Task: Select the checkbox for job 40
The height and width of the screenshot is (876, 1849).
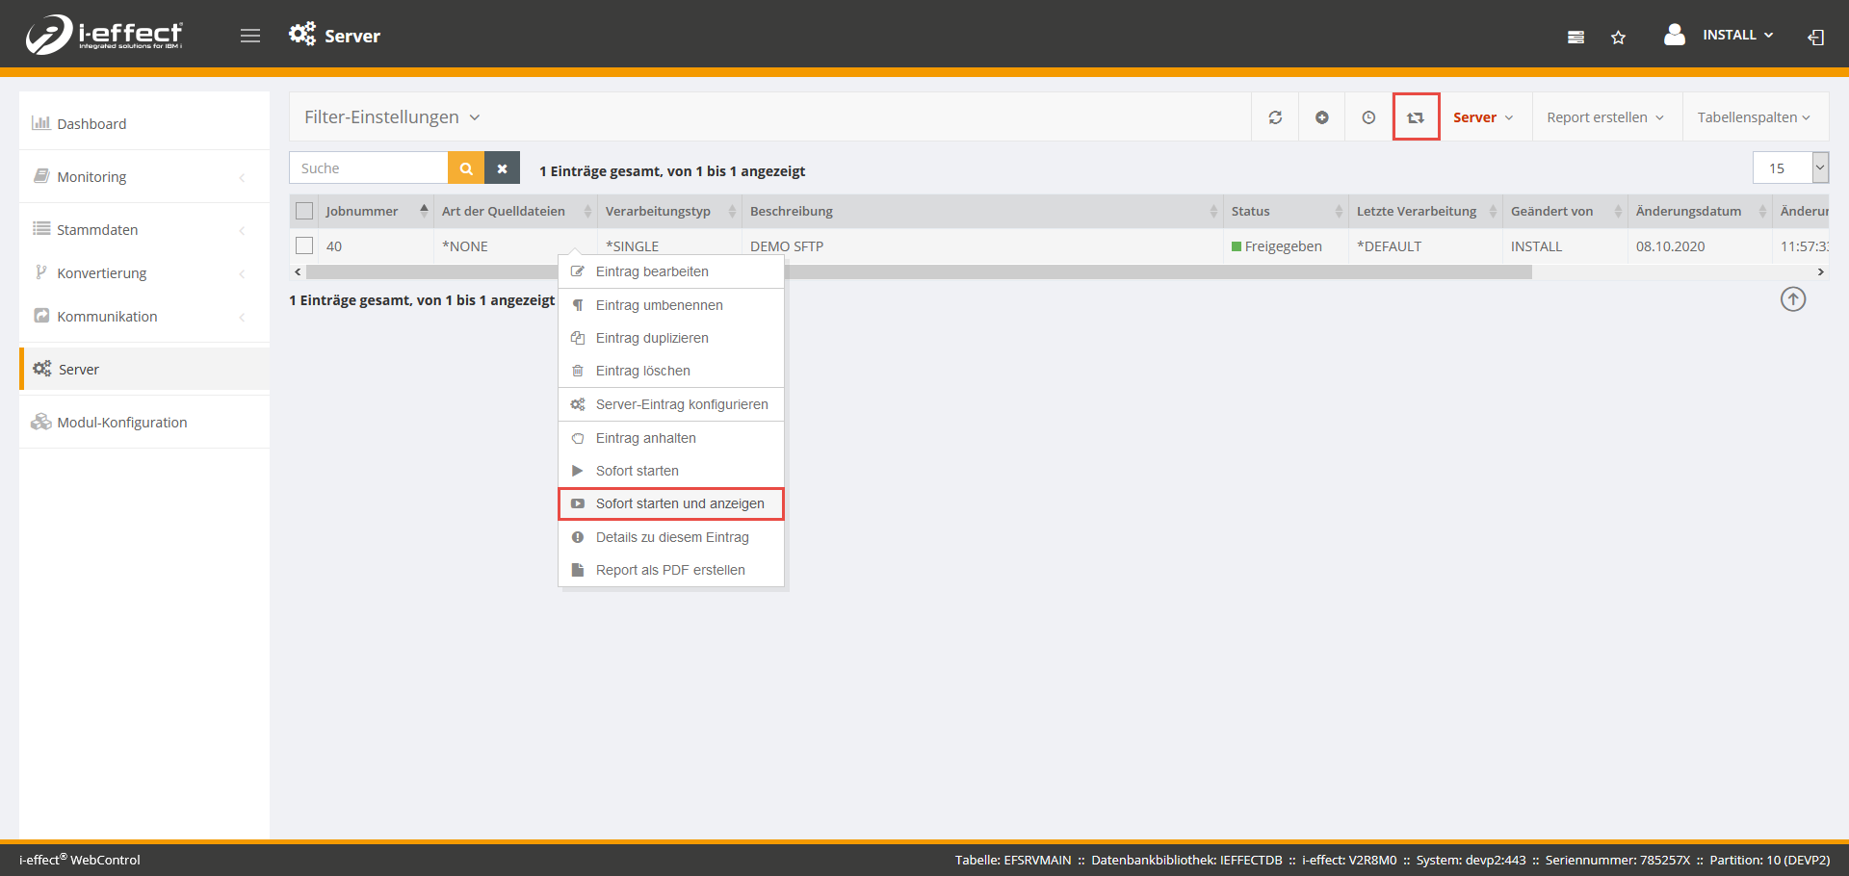Action: pyautogui.click(x=304, y=246)
